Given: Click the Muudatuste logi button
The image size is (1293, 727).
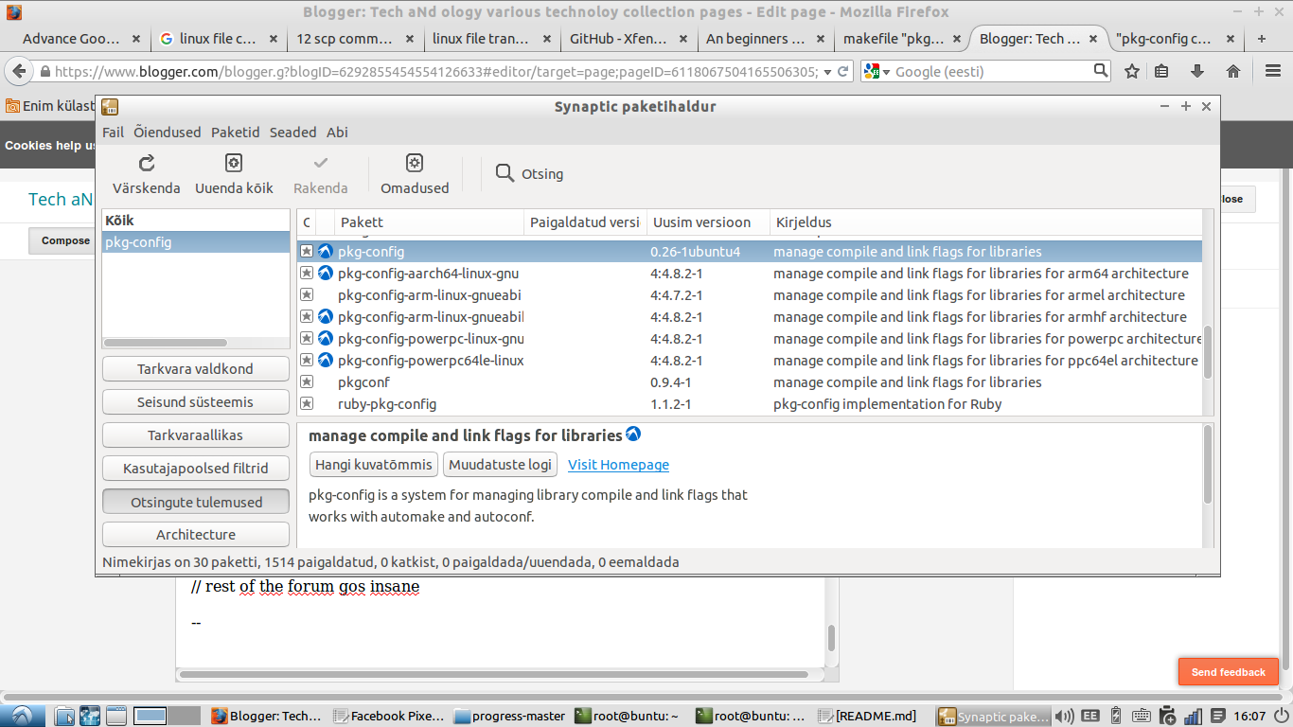Looking at the screenshot, I should (500, 464).
